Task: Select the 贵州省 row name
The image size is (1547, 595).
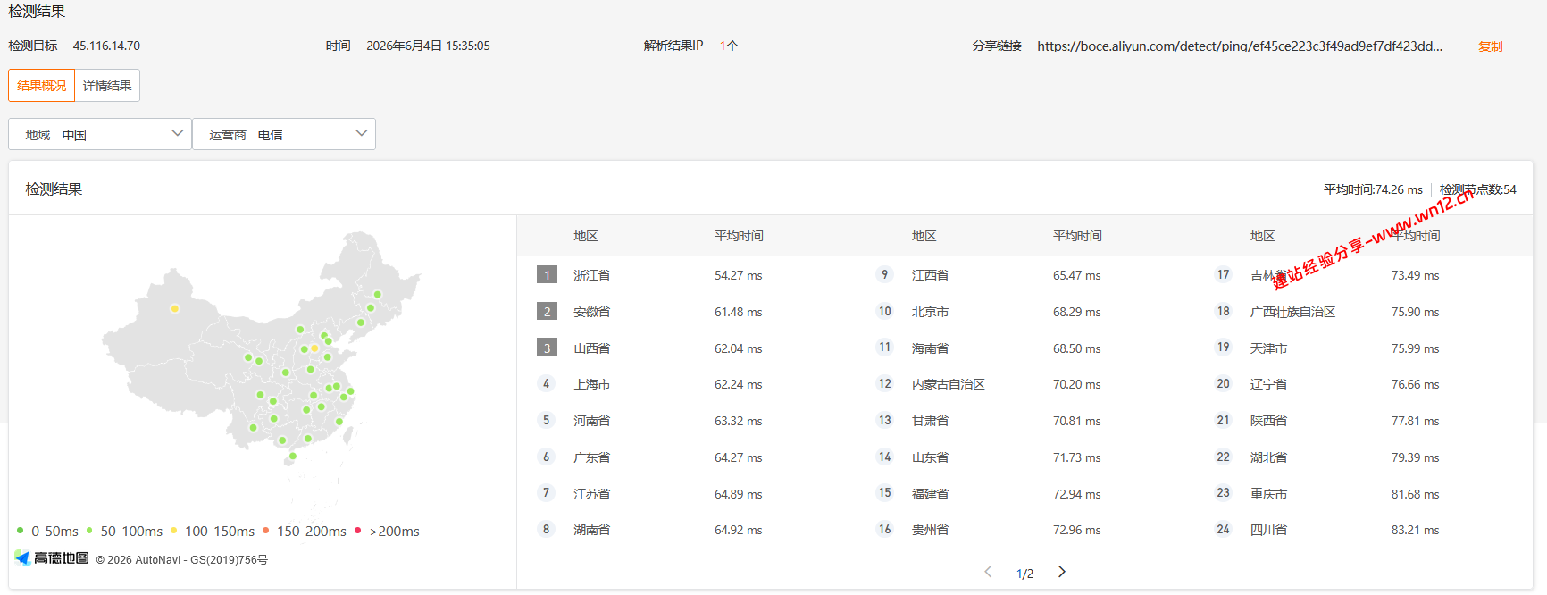Action: (930, 530)
